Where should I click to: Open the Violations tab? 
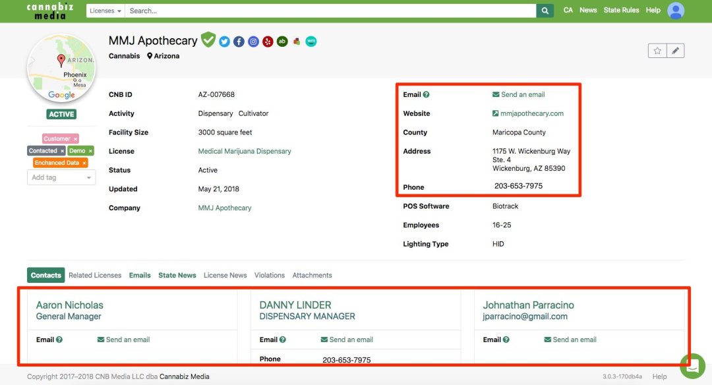tap(269, 275)
